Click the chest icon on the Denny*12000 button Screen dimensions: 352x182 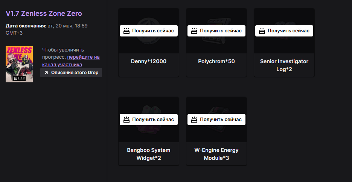click(x=126, y=31)
